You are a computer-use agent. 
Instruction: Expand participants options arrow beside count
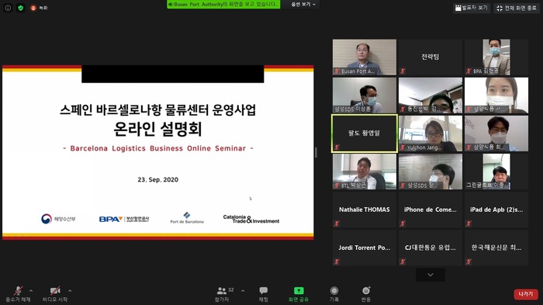[x=243, y=291]
